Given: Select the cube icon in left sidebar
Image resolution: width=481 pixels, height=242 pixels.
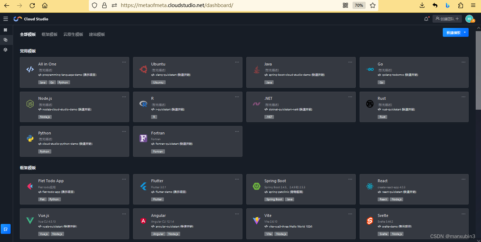Looking at the screenshot, I should click(x=5, y=50).
